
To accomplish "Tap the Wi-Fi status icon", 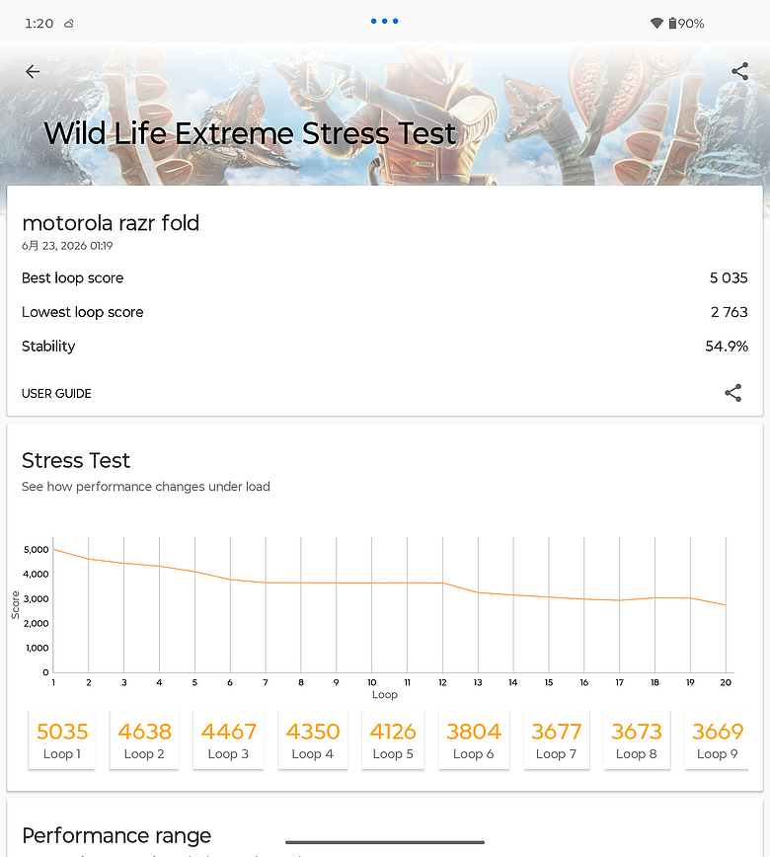I will point(656,23).
